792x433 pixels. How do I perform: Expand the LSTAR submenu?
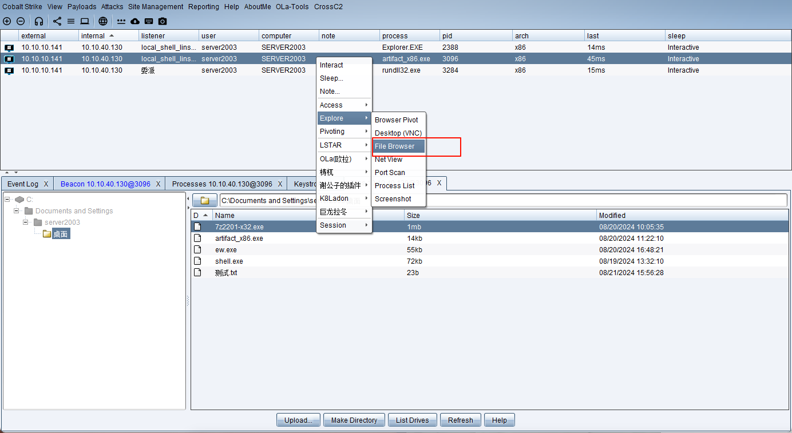(x=344, y=145)
